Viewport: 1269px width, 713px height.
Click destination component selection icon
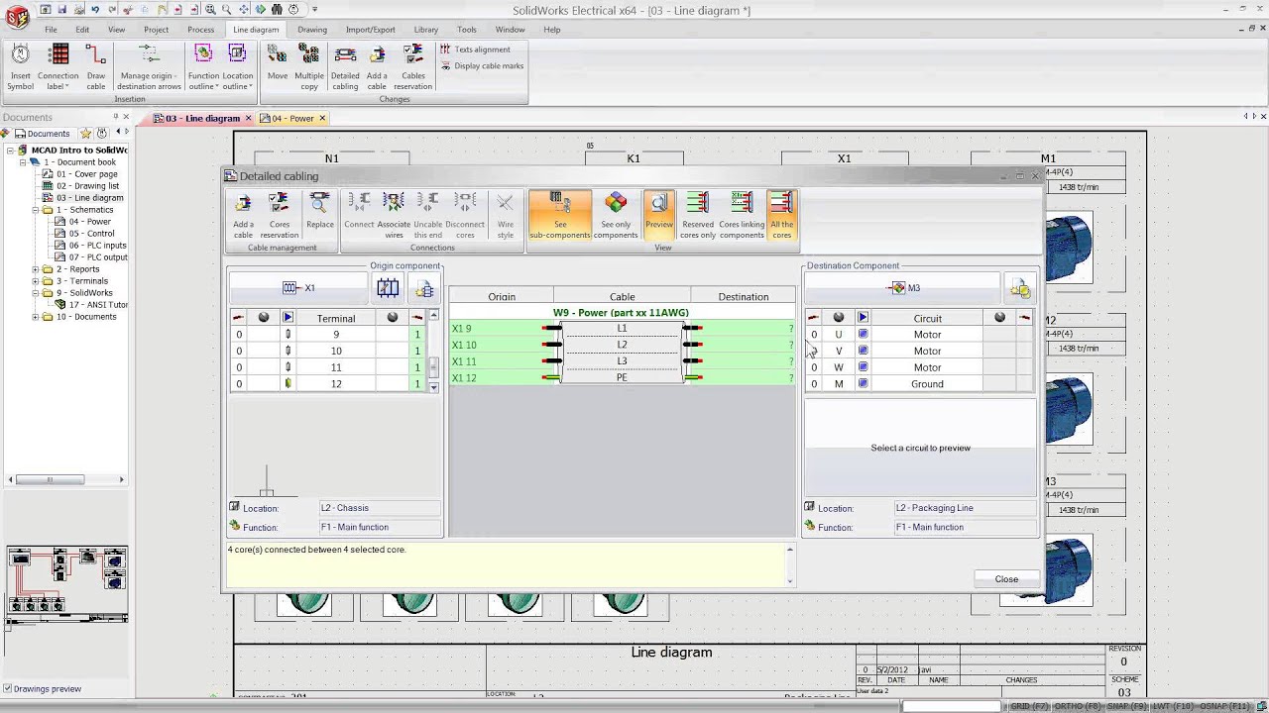coord(1020,288)
